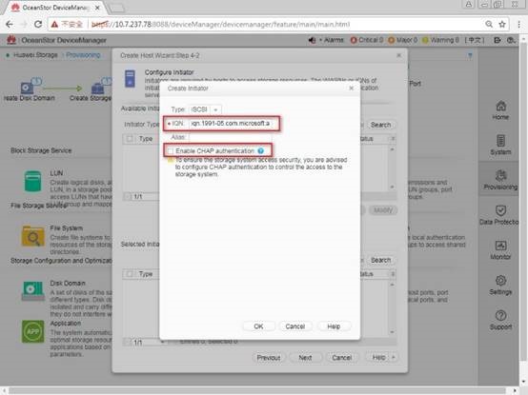Go back in the browser
The height and width of the screenshot is (395, 528).
point(10,24)
